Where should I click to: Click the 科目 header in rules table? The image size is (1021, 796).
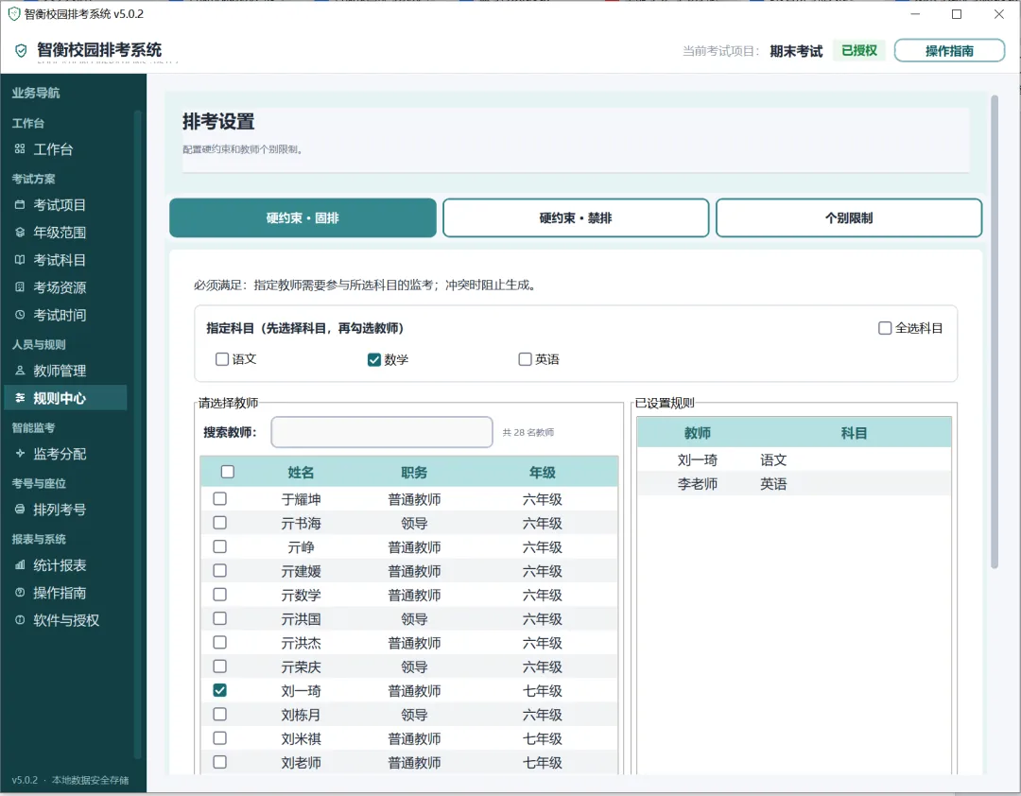(854, 433)
